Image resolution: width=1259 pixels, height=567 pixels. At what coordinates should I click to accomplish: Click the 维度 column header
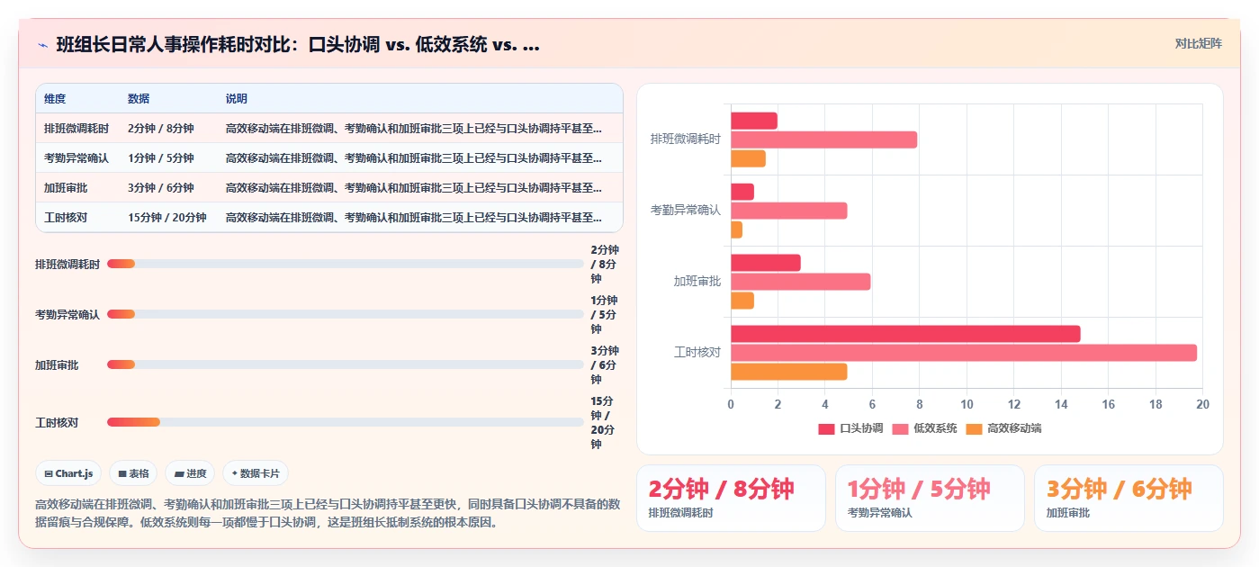point(55,99)
